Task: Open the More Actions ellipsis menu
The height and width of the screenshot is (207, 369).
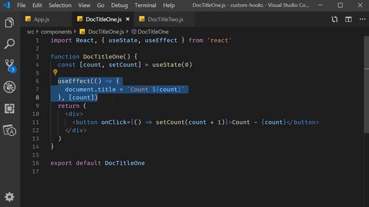Action: coord(363,19)
